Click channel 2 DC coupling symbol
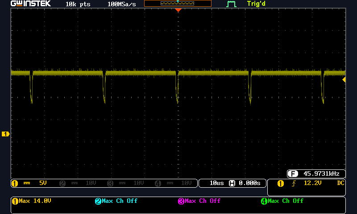The width and height of the screenshot is (357, 214). coord(75,183)
